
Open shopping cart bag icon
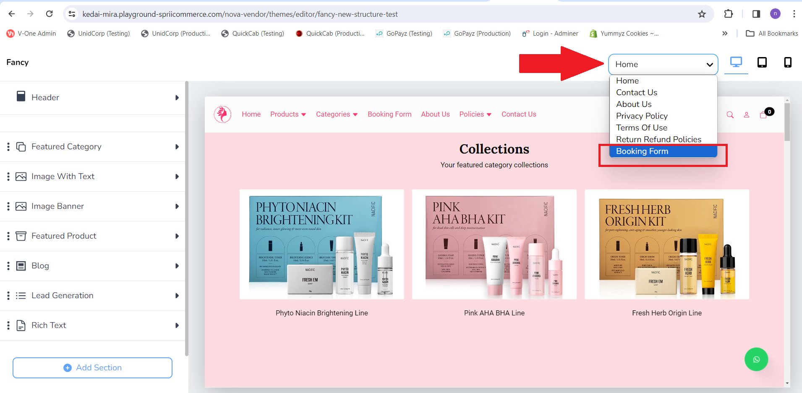point(763,115)
